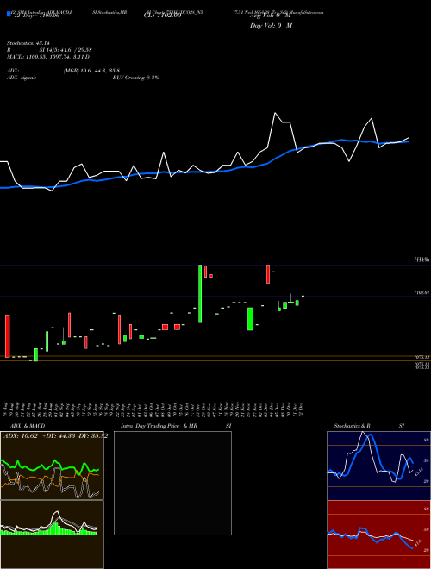431x569 pixels.
Task: Click the ADX lines chart panel
Action: [52, 466]
